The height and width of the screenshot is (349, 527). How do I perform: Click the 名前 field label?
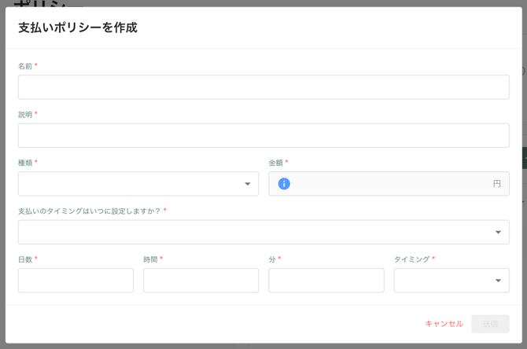tap(25, 67)
